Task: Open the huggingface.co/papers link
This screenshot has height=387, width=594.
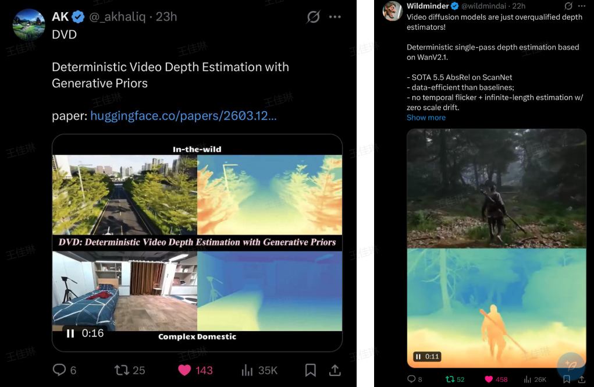Action: [183, 116]
